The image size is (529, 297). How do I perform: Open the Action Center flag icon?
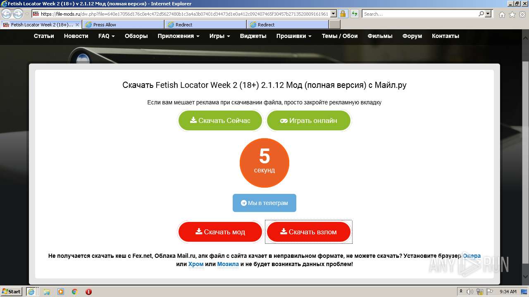[489, 292]
